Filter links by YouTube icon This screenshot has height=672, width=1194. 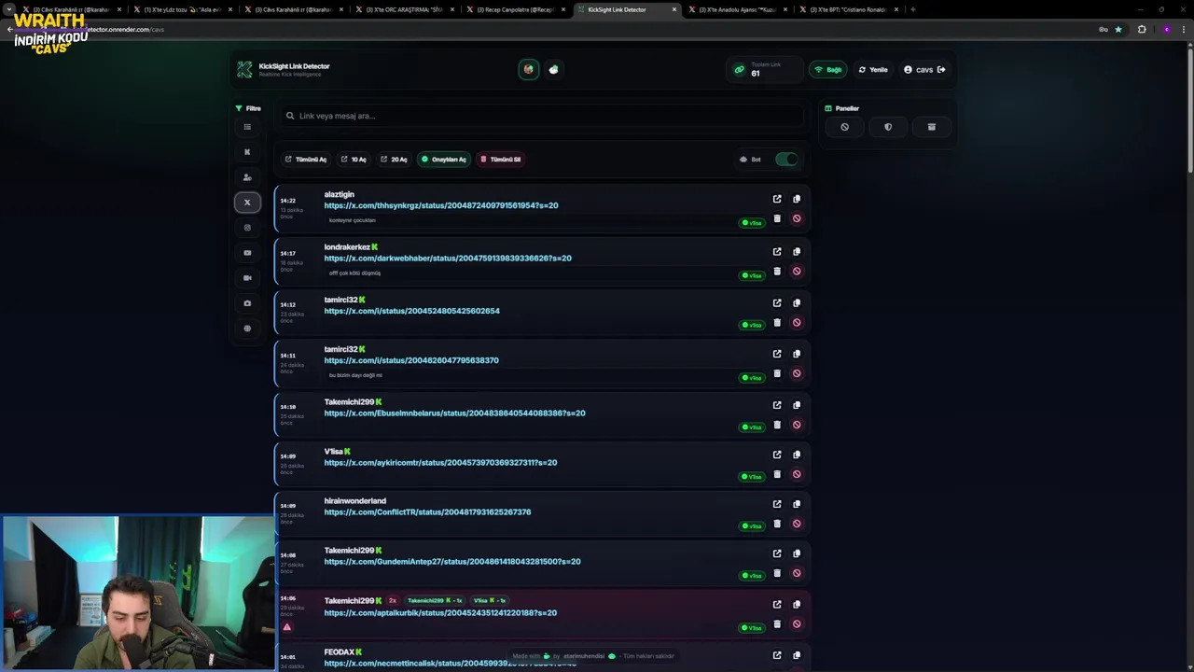coord(247,253)
